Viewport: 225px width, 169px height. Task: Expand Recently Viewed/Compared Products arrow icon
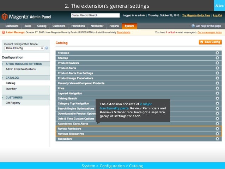pos(217,83)
